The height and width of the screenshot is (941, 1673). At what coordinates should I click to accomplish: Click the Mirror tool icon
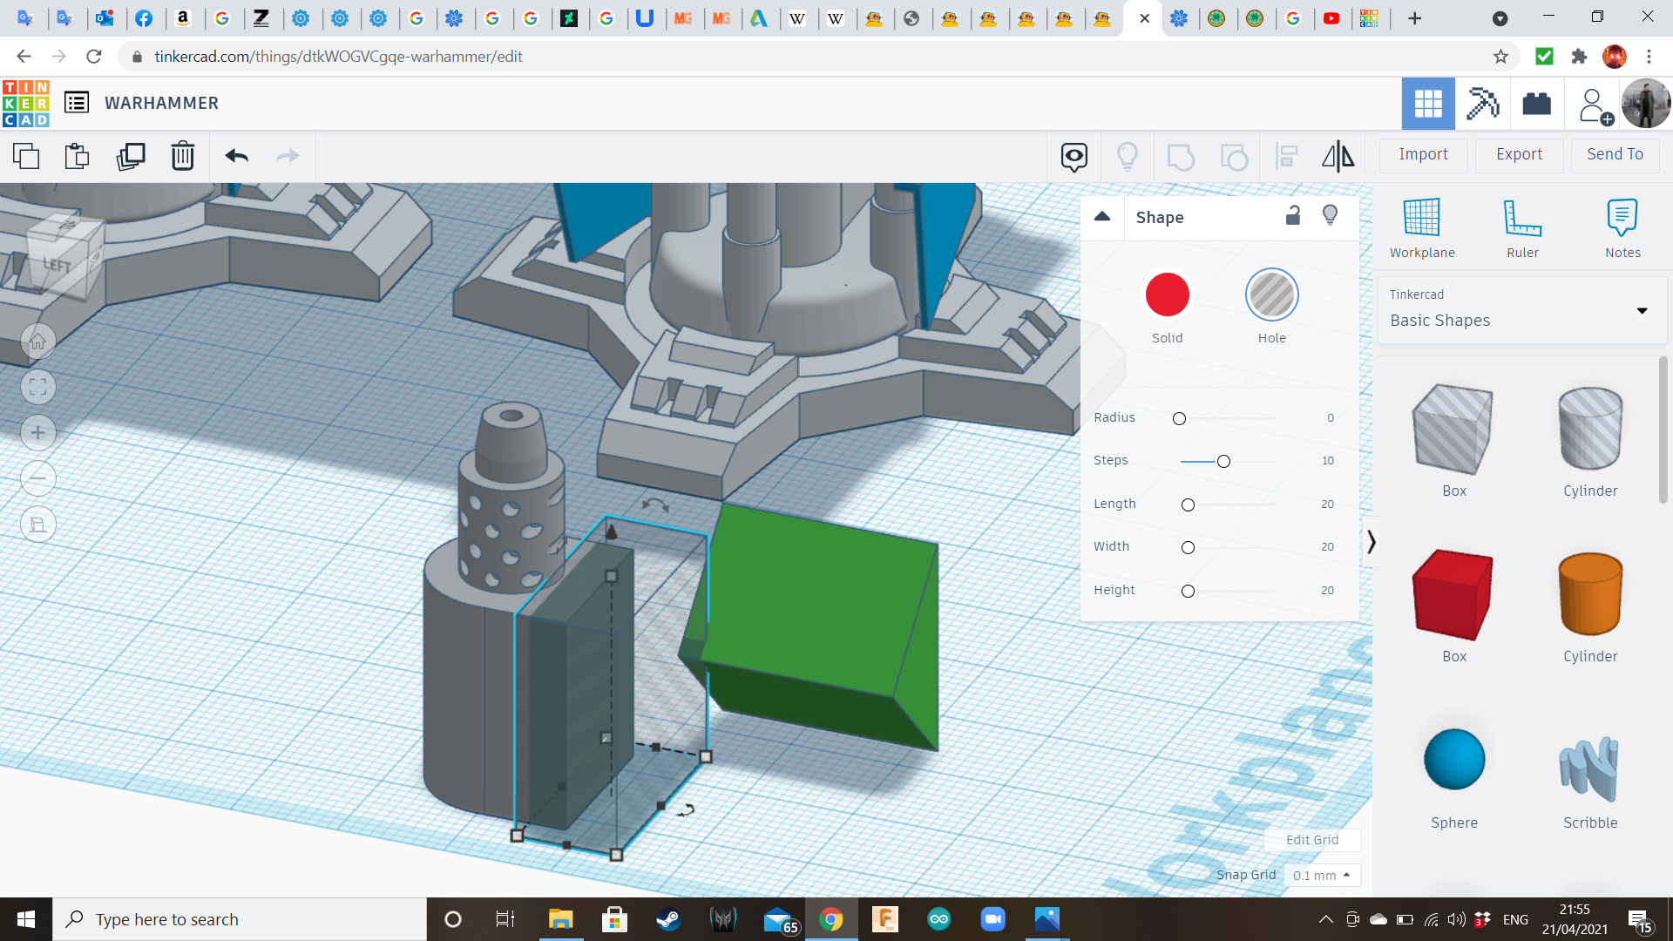[1338, 156]
